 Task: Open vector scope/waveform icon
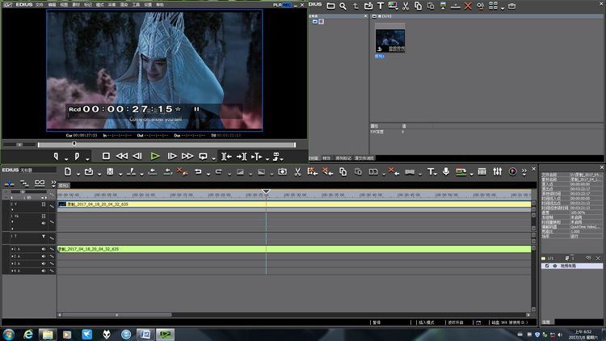512,171
